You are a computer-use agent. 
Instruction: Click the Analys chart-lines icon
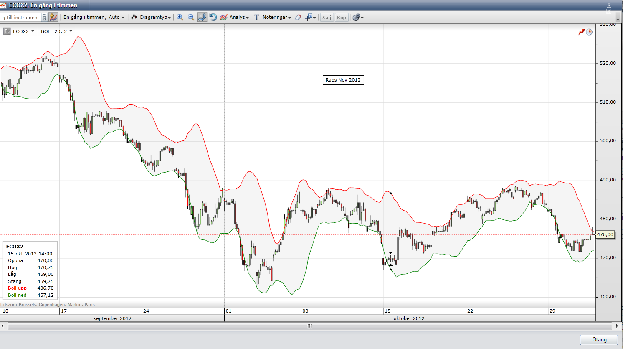point(224,17)
